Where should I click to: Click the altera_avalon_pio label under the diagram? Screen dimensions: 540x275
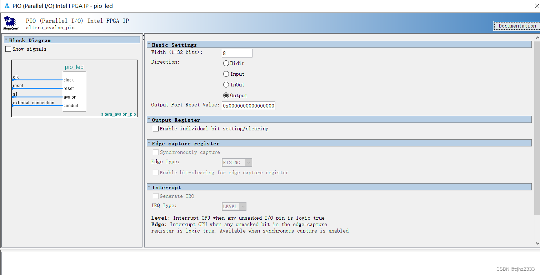click(x=119, y=114)
